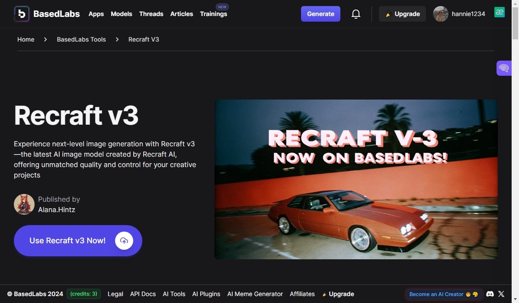Click the purple brain widget icon
This screenshot has height=303, width=519.
click(x=504, y=68)
